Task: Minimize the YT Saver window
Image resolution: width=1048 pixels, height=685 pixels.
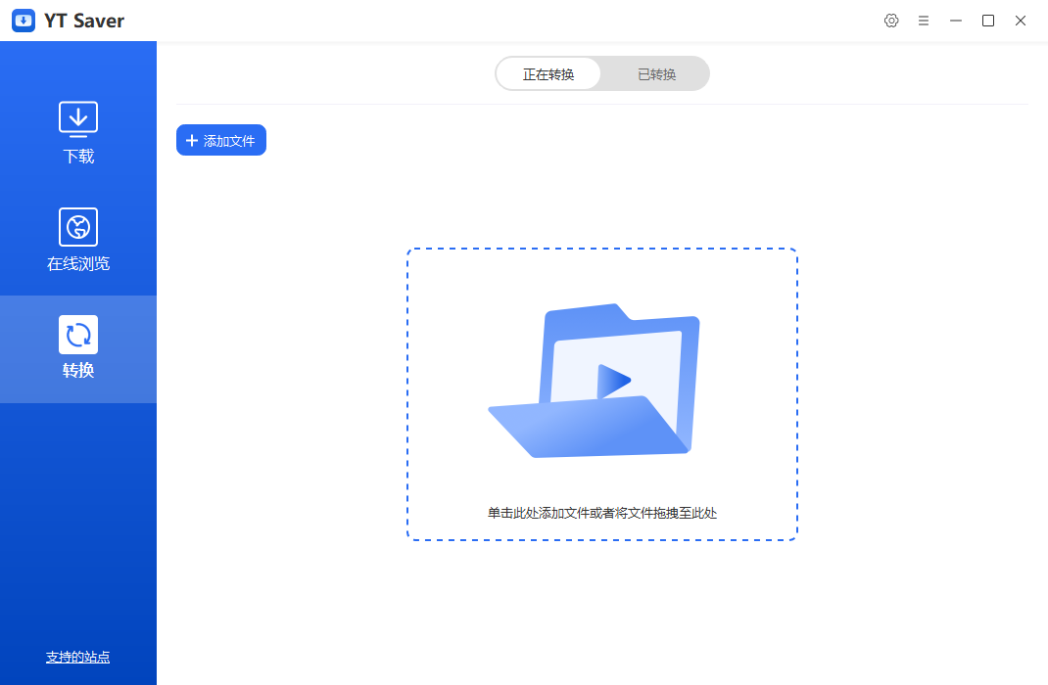Action: pos(956,21)
